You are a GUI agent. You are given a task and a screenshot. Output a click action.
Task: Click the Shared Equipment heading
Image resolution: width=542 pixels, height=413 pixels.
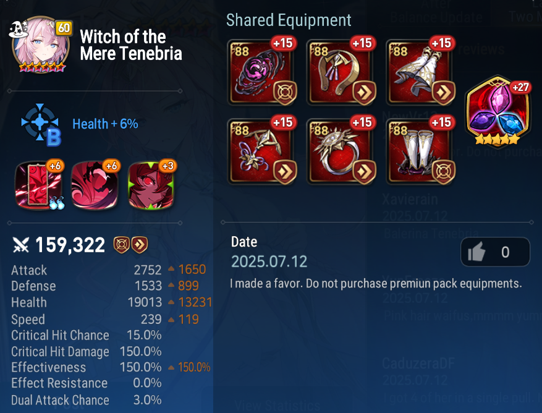[x=289, y=20]
